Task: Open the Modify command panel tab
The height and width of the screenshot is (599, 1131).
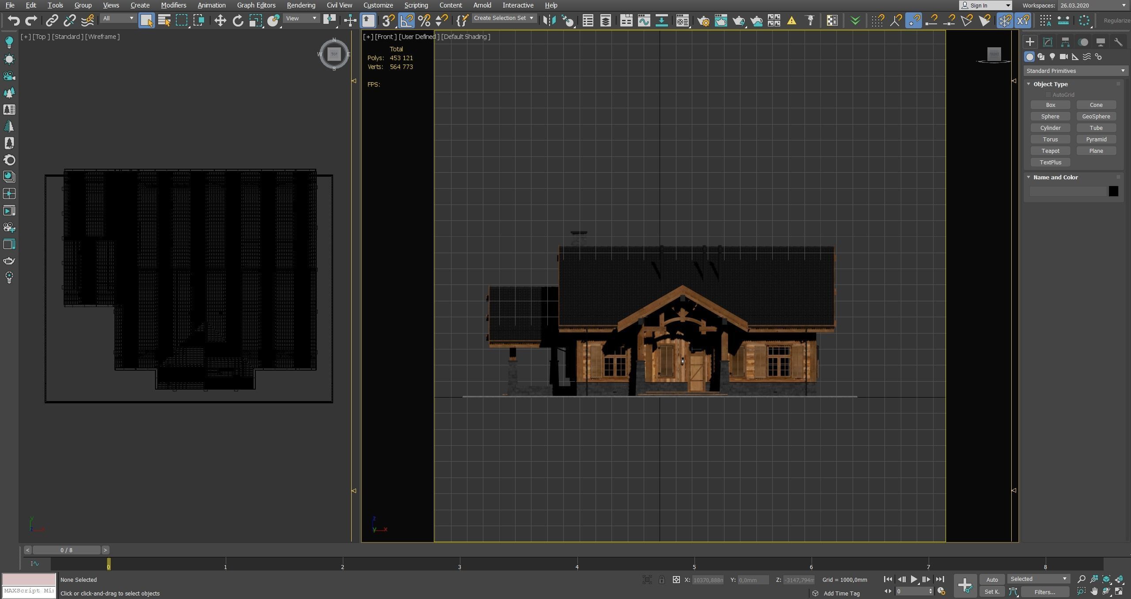Action: [x=1048, y=42]
